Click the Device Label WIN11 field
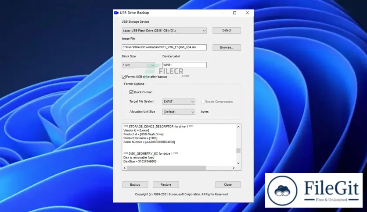Viewport: 367px width, 212px height. click(184, 65)
